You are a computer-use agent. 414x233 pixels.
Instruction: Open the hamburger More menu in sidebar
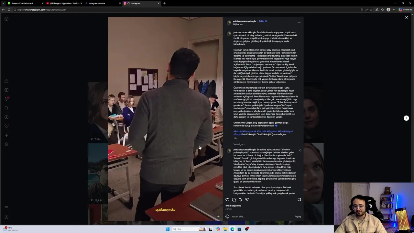click(6, 208)
